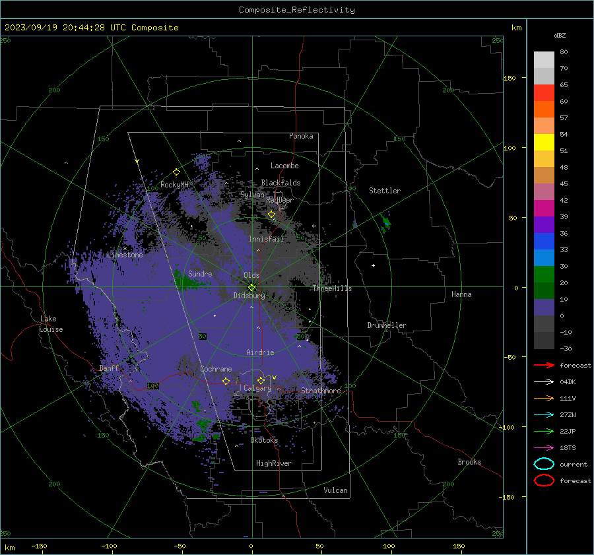Click the ThreeHills city label
This screenshot has width=594, height=555.
pyautogui.click(x=332, y=288)
